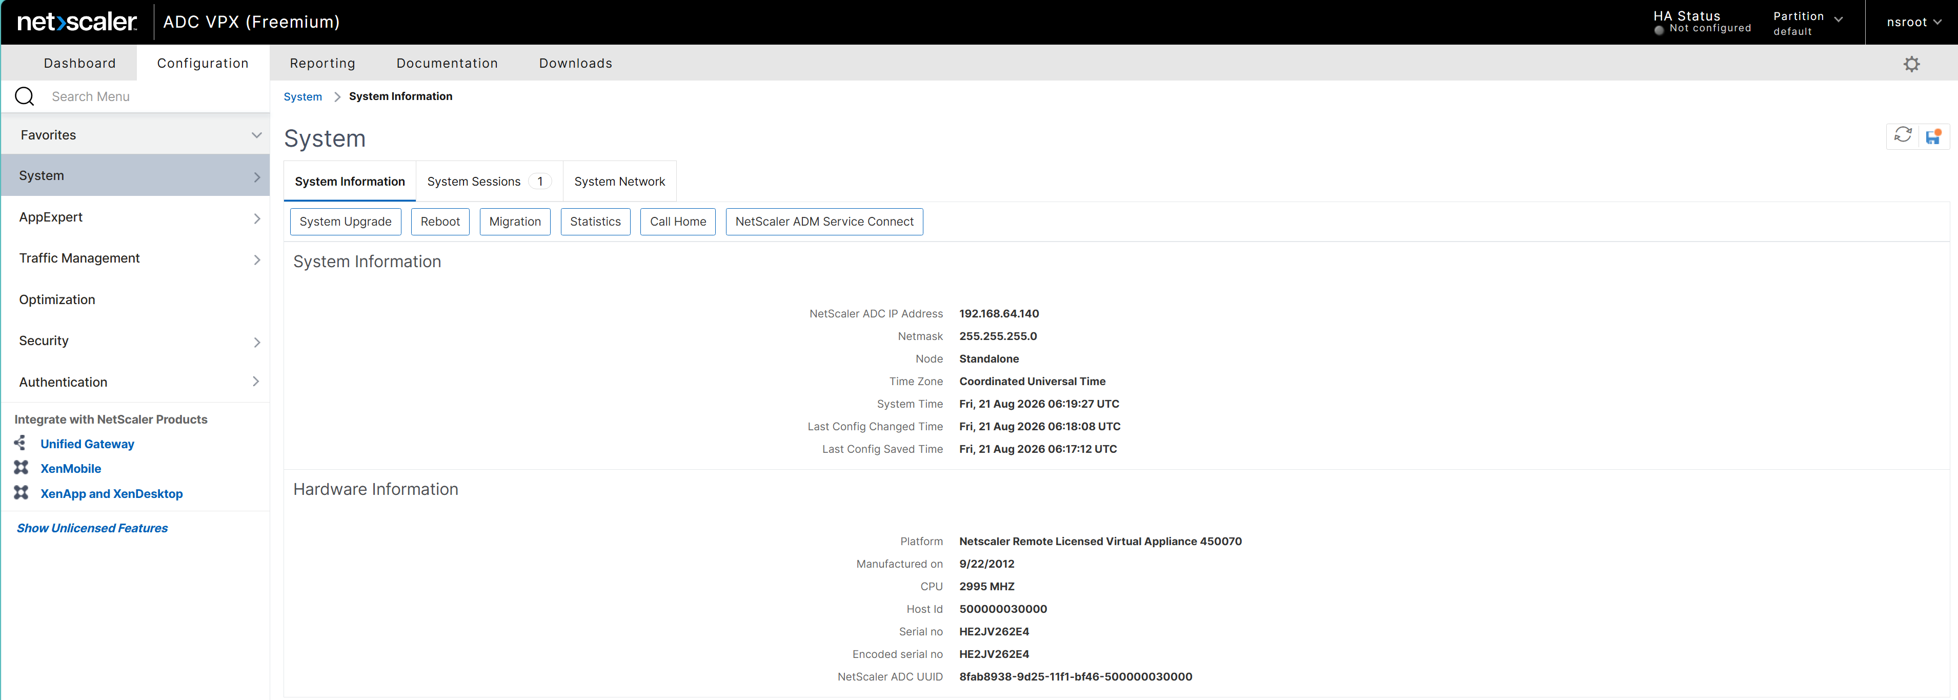The height and width of the screenshot is (700, 1958).
Task: Select the Authentication menu item
Action: click(x=135, y=382)
